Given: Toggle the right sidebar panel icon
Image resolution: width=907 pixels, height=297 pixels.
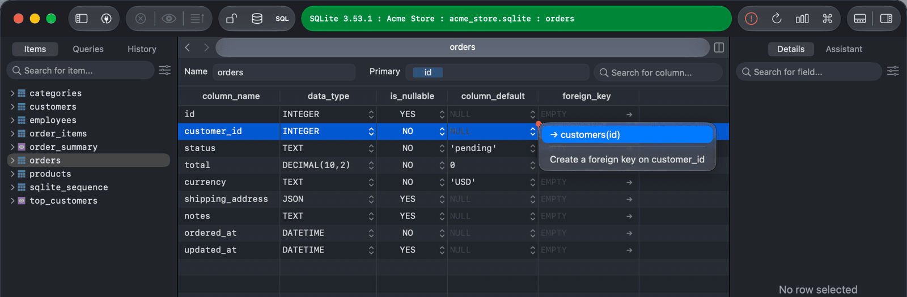Looking at the screenshot, I should click(x=886, y=19).
